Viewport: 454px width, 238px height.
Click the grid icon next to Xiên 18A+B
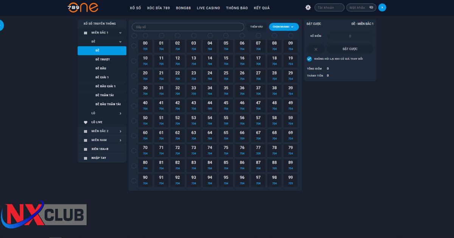tap(86, 149)
